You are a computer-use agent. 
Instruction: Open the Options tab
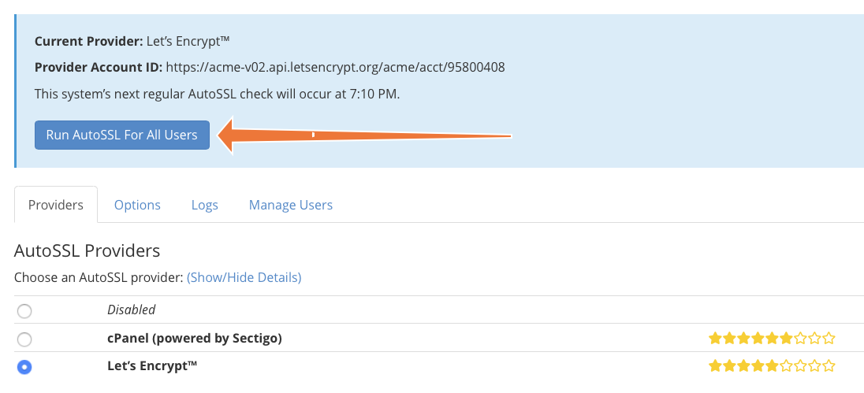pos(137,205)
